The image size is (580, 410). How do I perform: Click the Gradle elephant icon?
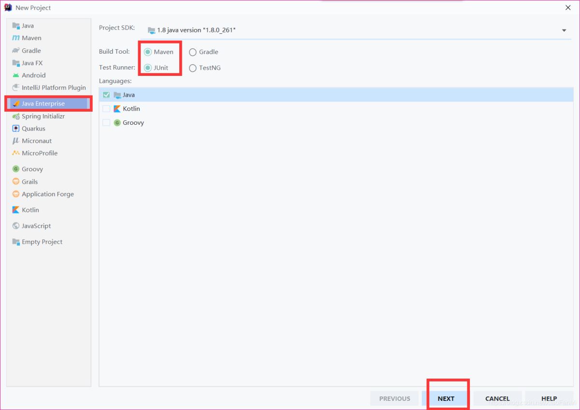click(16, 50)
